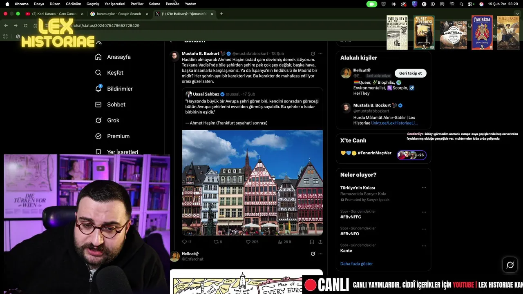The image size is (523, 294).
Task: Open #FBvNFFC trending hashtag
Action: click(x=351, y=217)
